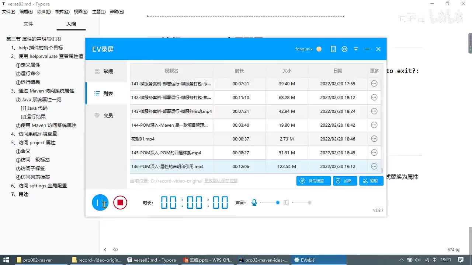Click the speaker icon in EV录屏
Image resolution: width=472 pixels, height=265 pixels.
tap(286, 202)
